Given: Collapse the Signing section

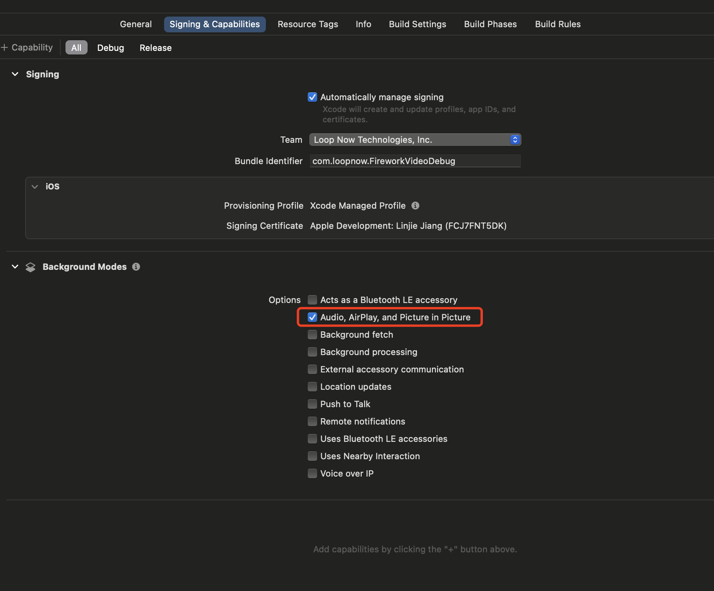Looking at the screenshot, I should pos(15,74).
